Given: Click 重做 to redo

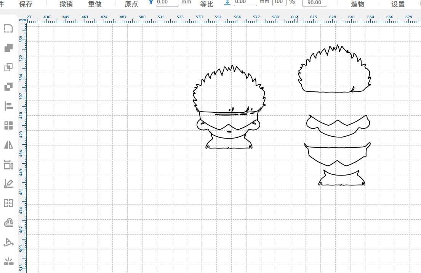Looking at the screenshot, I should 95,4.
